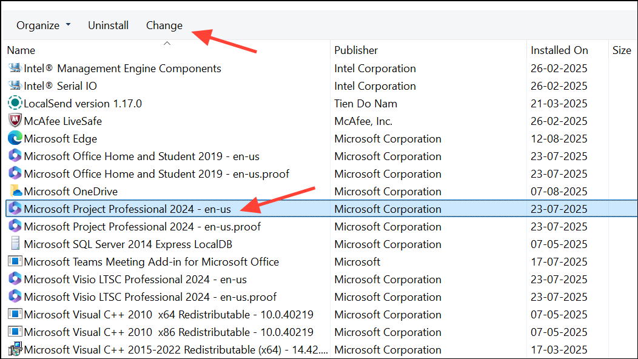
Task: Click the Change toolbar option
Action: point(164,25)
